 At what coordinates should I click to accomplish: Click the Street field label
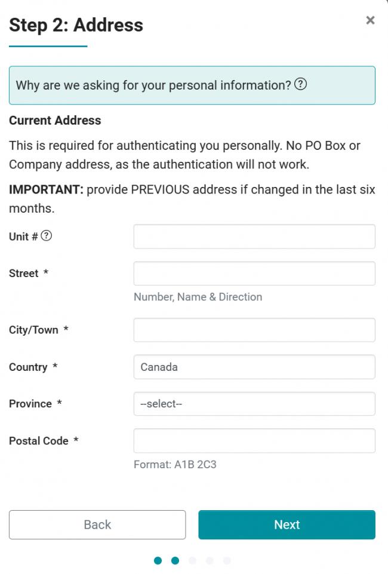coord(24,274)
